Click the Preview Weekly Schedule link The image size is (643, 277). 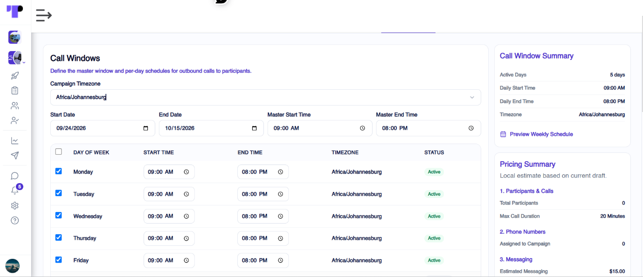pos(541,134)
